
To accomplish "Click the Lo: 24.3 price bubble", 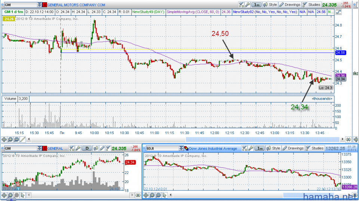I will pyautogui.click(x=326, y=88).
